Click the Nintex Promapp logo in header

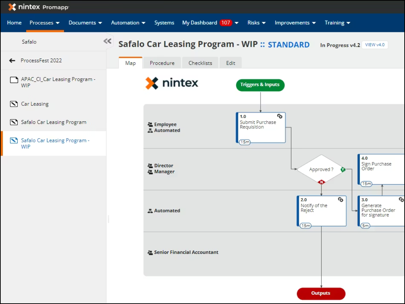coord(39,7)
